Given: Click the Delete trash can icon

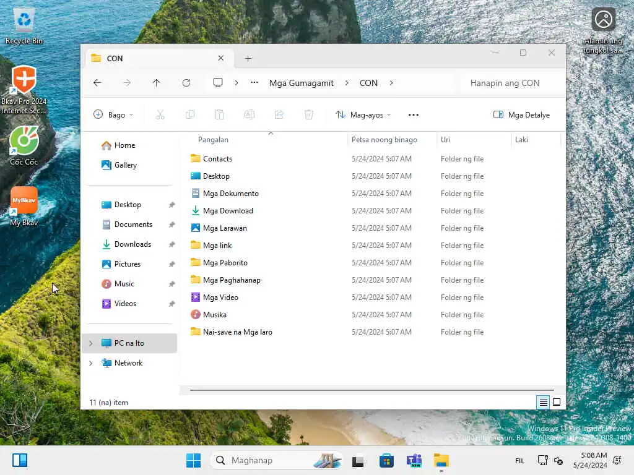Looking at the screenshot, I should (309, 114).
